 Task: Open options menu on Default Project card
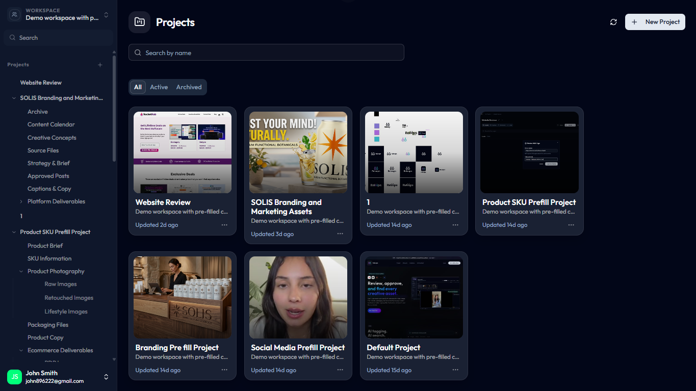coord(456,370)
